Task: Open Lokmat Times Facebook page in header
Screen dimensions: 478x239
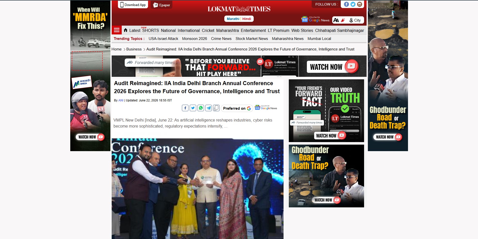Action: [x=346, y=4]
